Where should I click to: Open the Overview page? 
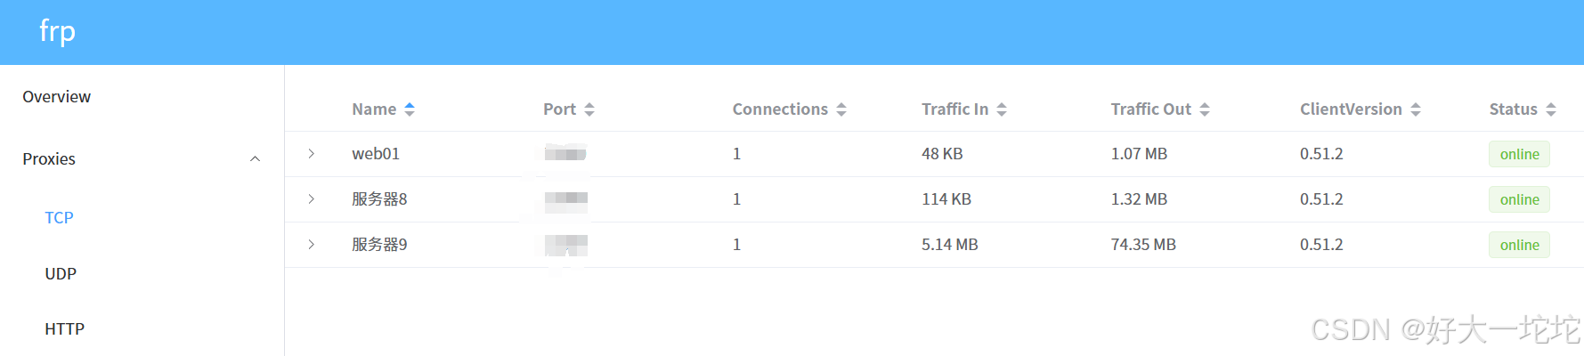point(57,96)
